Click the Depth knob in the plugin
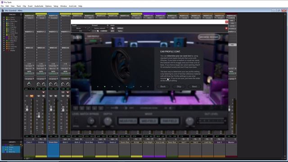Viewport: 288px width, 162px height. (x=108, y=121)
